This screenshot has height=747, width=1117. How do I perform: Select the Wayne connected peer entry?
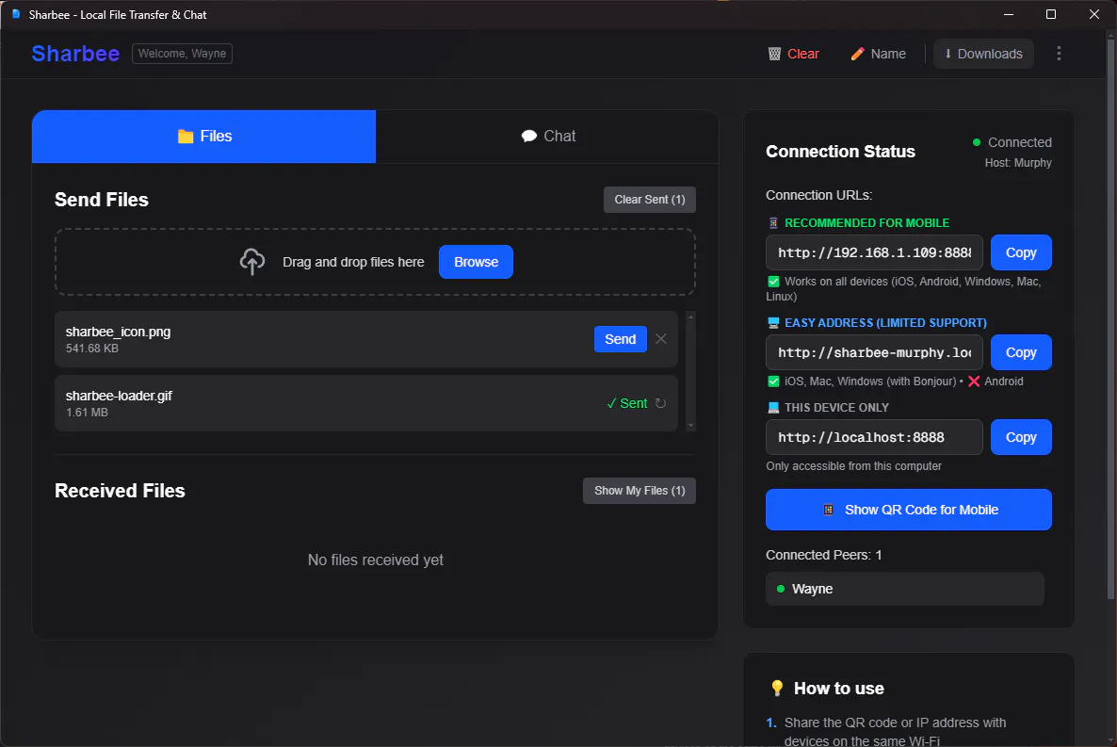[x=905, y=589]
